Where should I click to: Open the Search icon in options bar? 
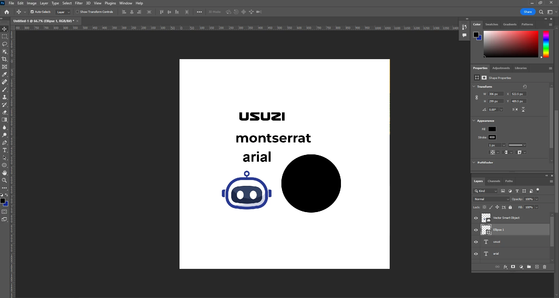[x=541, y=12]
